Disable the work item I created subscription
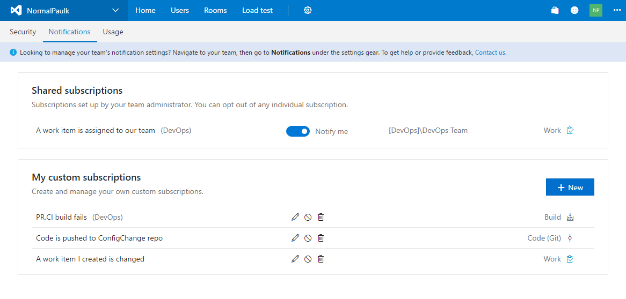626x299 pixels. click(308, 259)
